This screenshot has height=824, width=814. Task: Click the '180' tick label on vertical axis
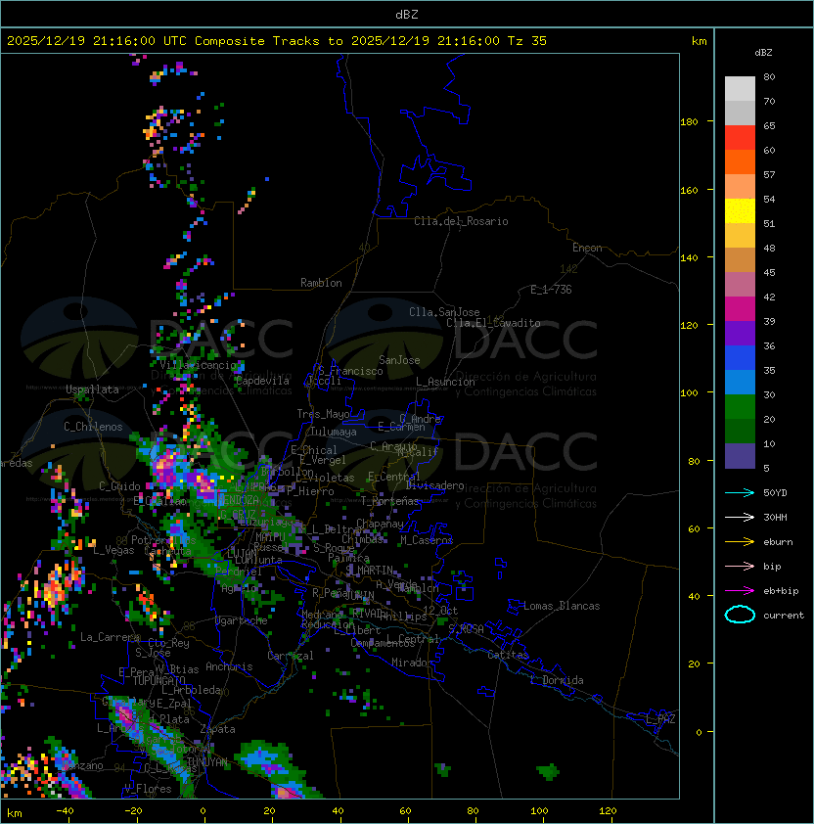tap(689, 122)
